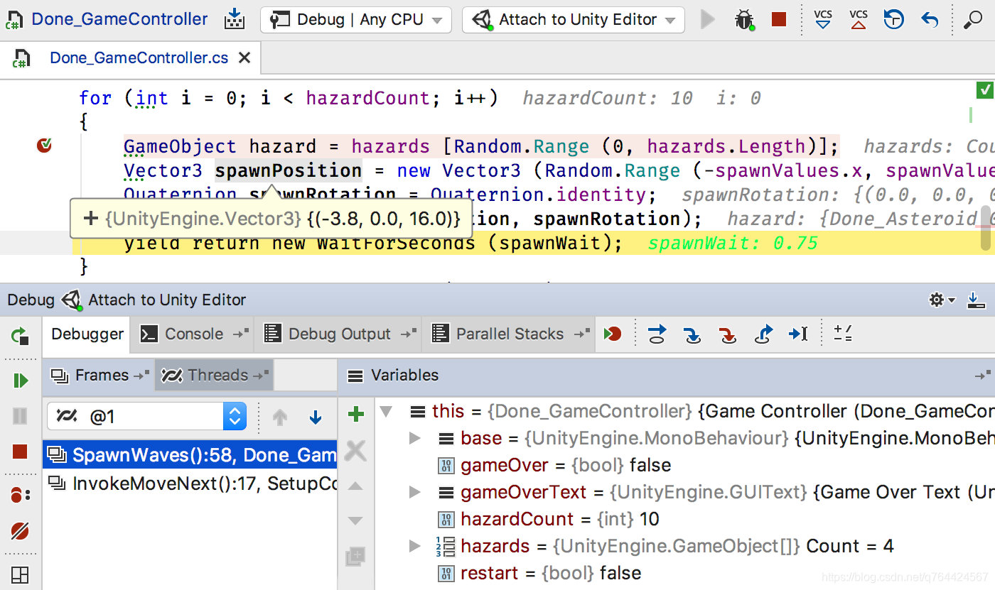The image size is (995, 590).
Task: Toggle the breakpoint in the editor gutter
Action: pyautogui.click(x=44, y=146)
